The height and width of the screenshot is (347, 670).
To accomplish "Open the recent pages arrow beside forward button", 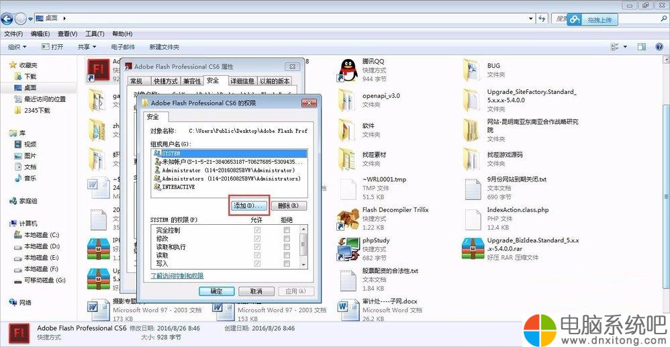I will point(30,19).
